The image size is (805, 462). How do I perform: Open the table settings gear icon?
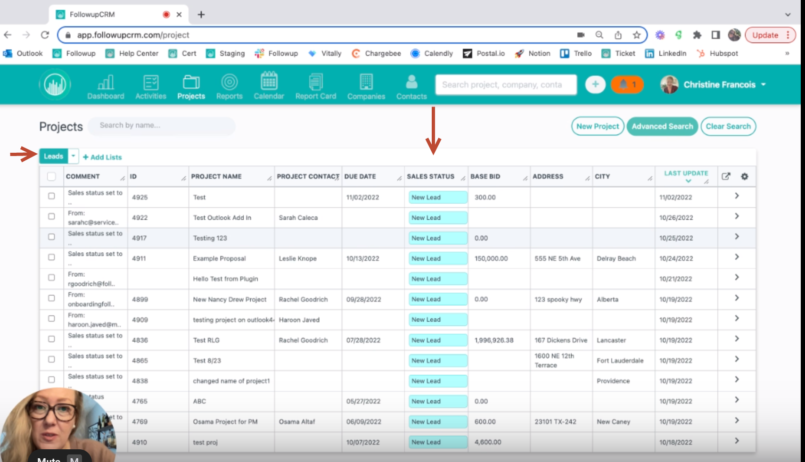[x=745, y=176]
